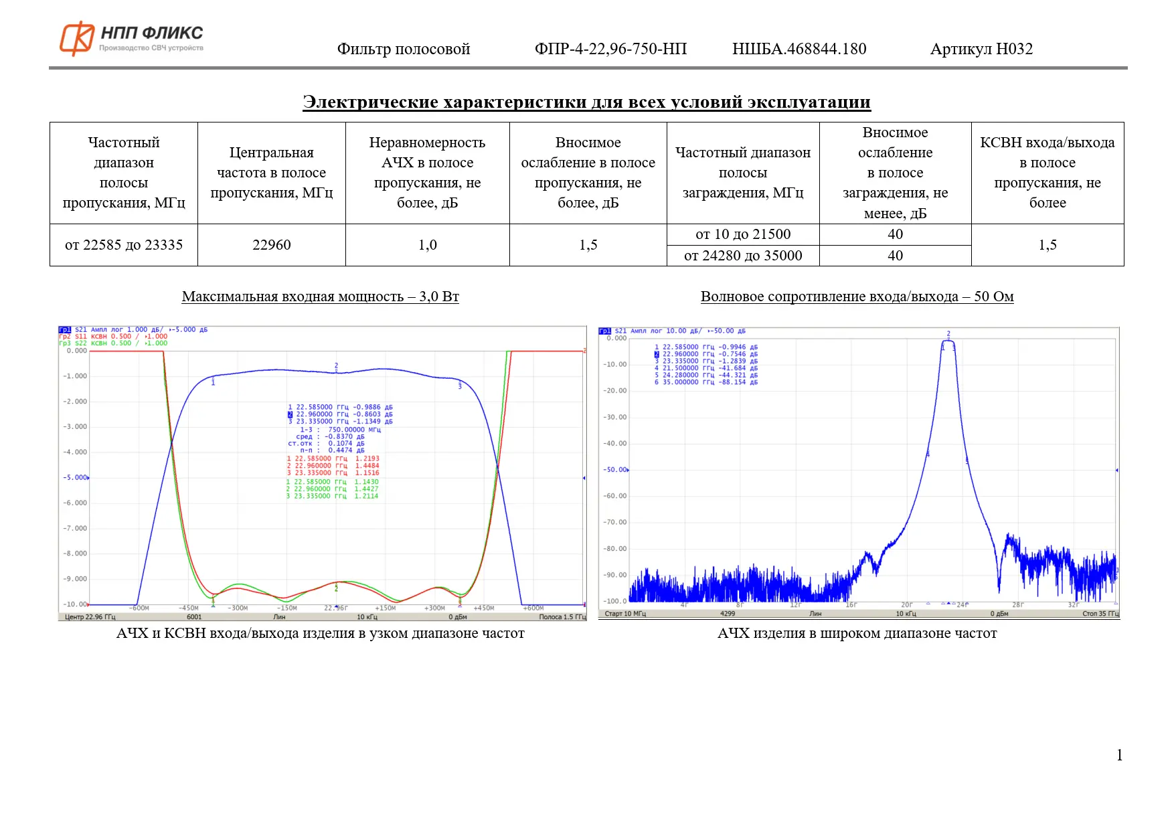Click 'Полоса 1.5 ГГц' in left chart status bar

tap(562, 617)
